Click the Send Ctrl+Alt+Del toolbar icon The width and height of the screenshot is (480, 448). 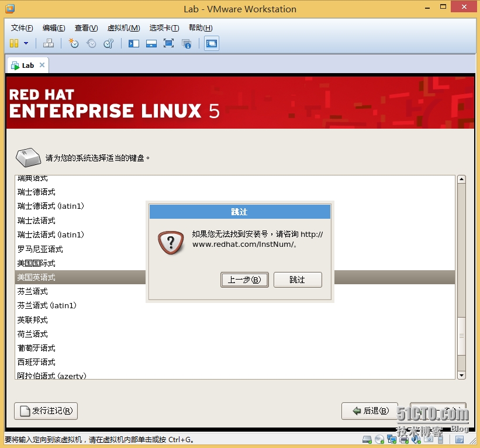49,43
